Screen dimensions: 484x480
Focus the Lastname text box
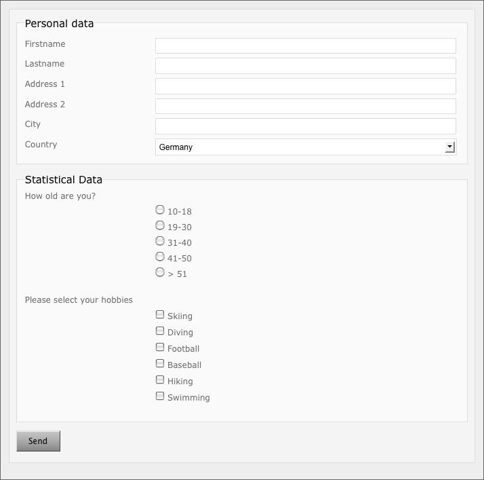pyautogui.click(x=305, y=66)
